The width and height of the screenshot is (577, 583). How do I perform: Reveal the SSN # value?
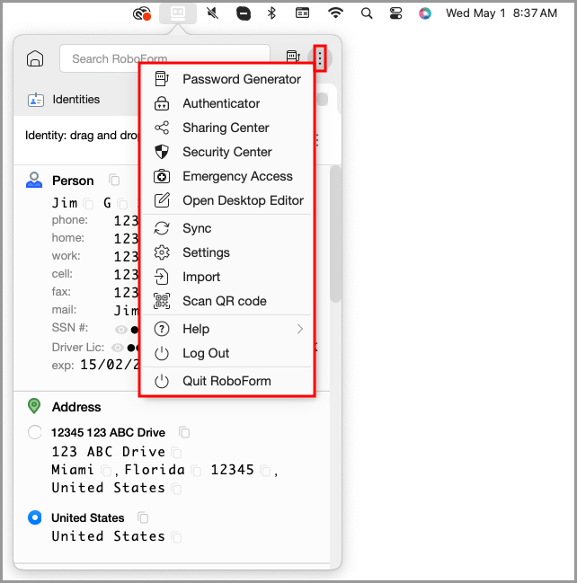click(x=121, y=330)
